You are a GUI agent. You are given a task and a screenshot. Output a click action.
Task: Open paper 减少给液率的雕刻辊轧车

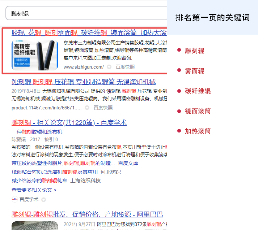(39, 181)
